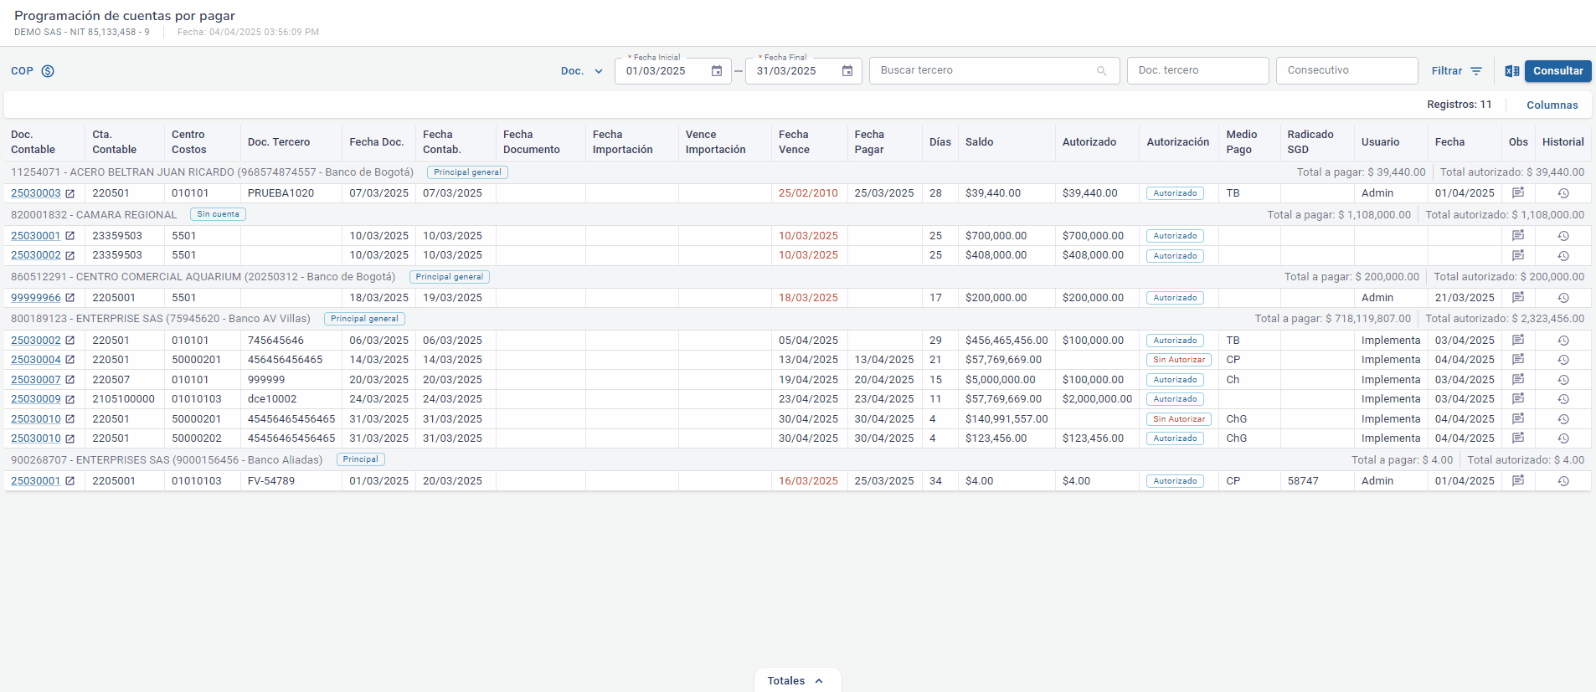Open observations for $700,000.00 row

click(1518, 236)
